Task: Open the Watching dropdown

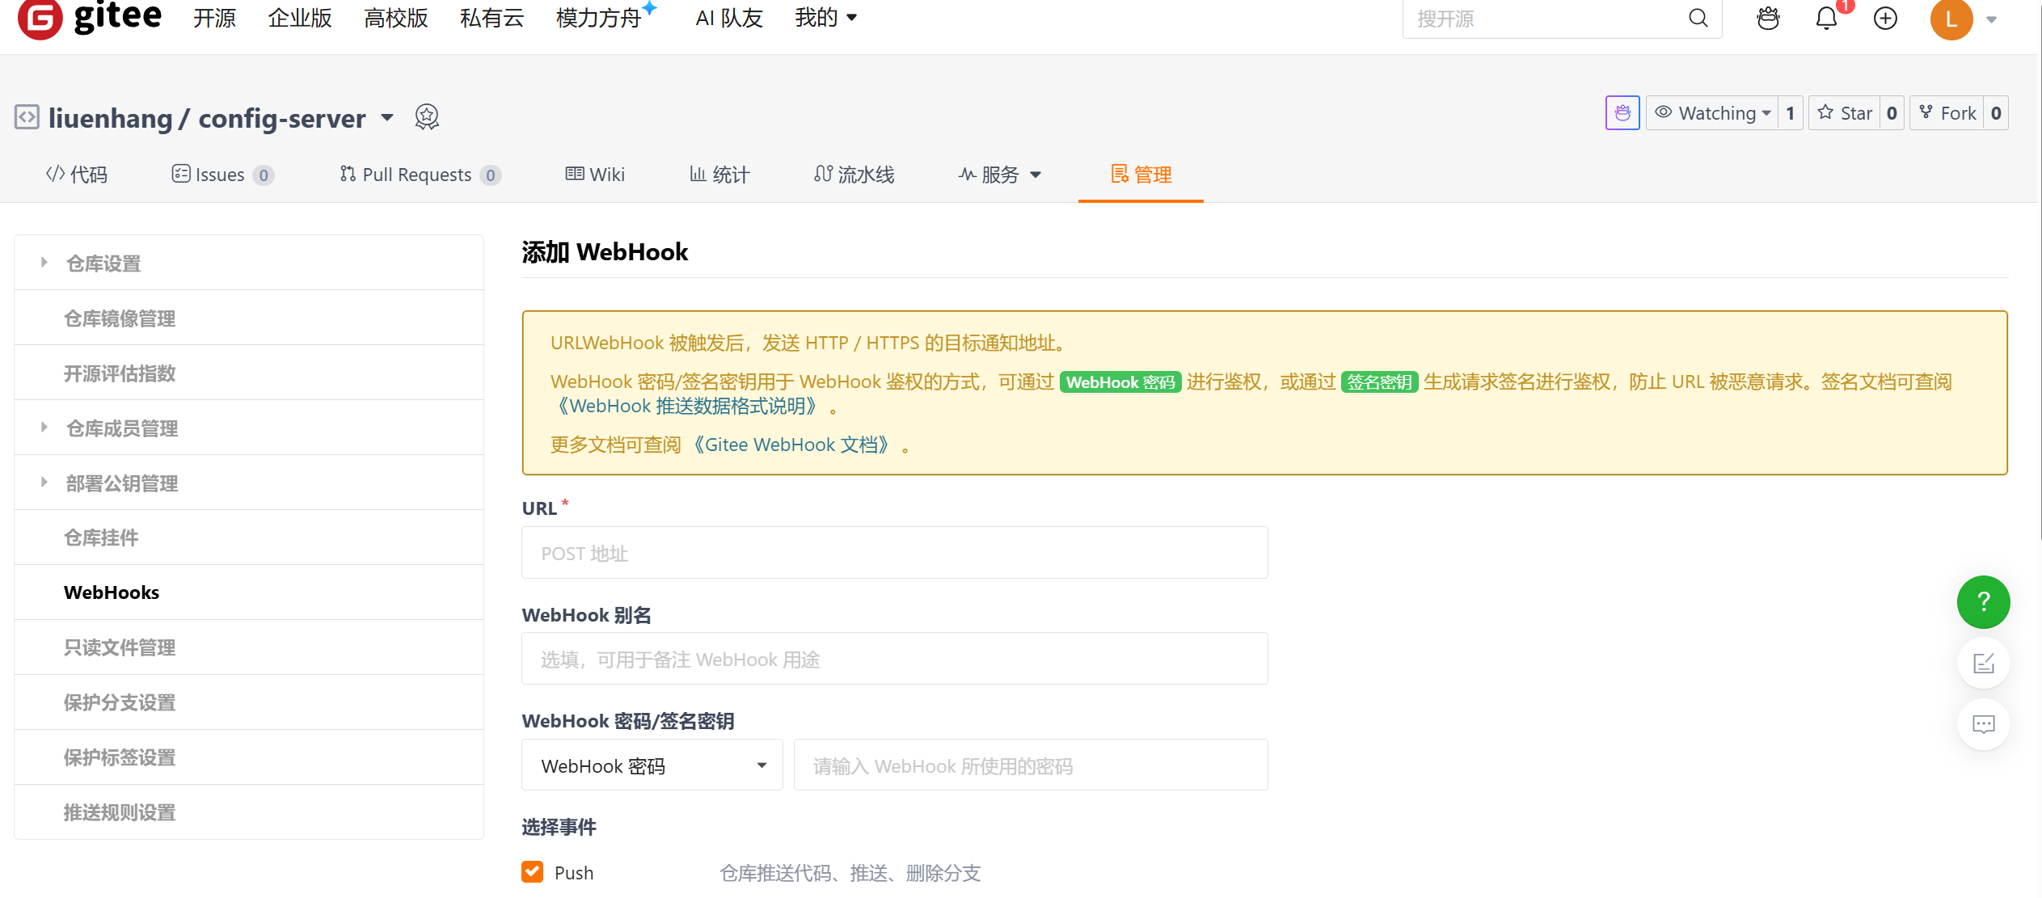Action: point(1713,113)
